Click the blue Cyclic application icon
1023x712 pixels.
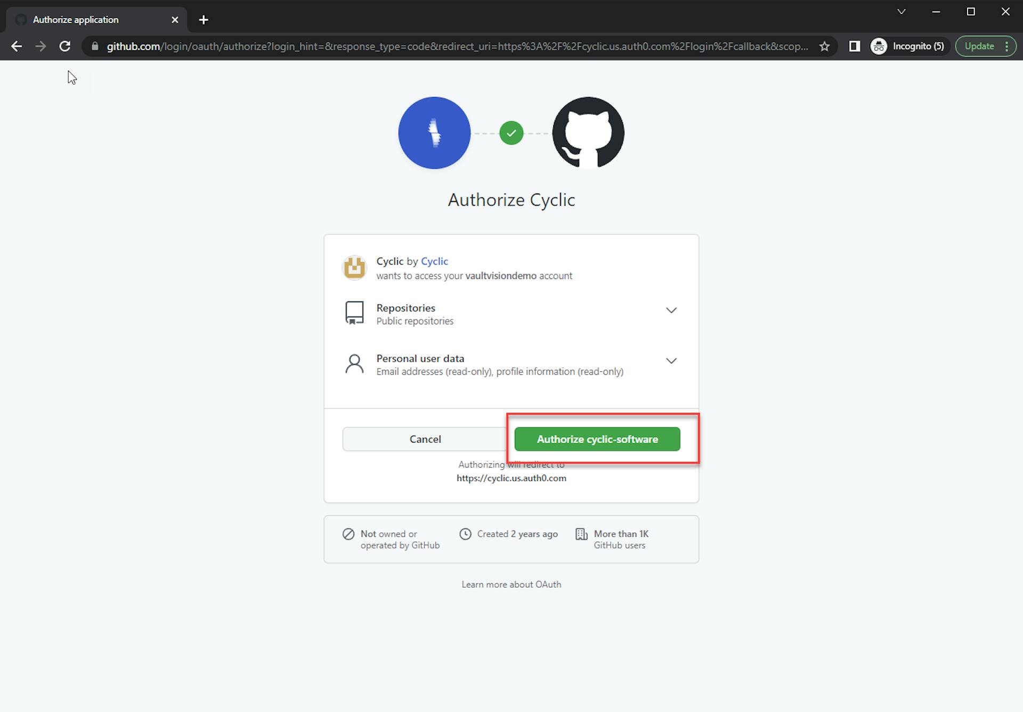[434, 133]
